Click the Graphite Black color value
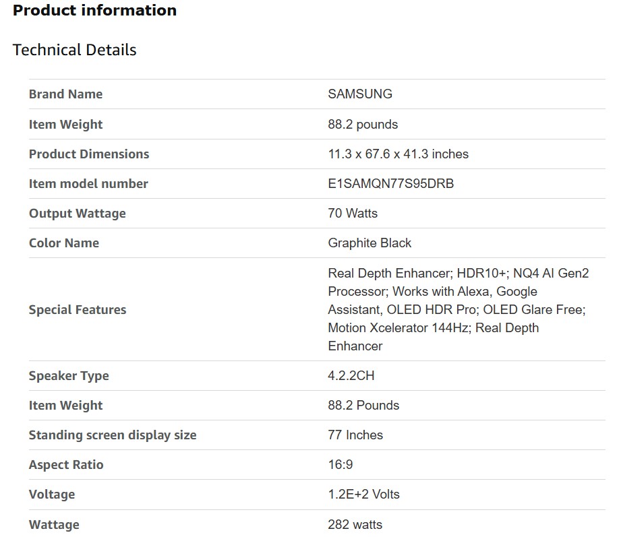619x537 pixels. pyautogui.click(x=370, y=243)
